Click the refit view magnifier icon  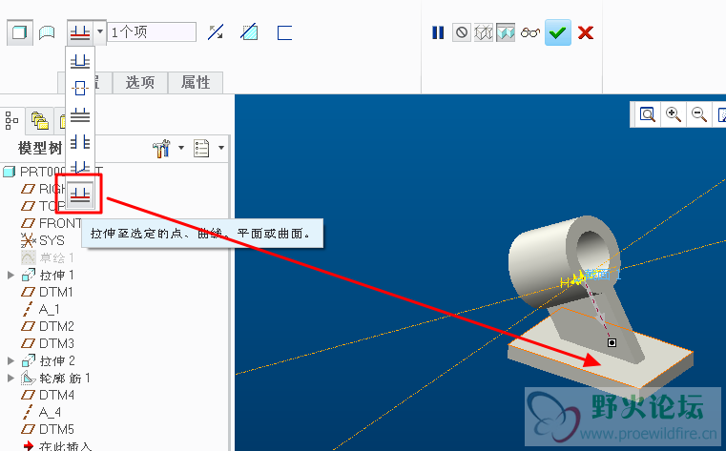point(647,114)
